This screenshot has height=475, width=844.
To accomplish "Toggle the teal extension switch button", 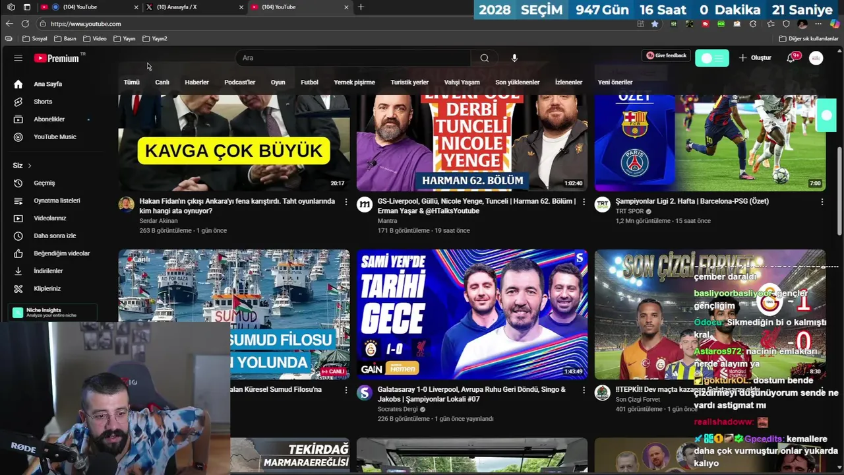I will pyautogui.click(x=712, y=58).
